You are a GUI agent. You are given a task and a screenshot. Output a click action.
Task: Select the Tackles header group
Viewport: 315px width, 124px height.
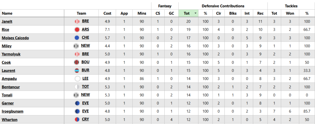pos(291,6)
